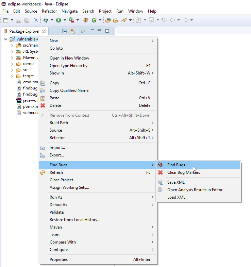Viewport: 251px width, 267px height.
Task: Open the File menu
Action: (x=5, y=11)
